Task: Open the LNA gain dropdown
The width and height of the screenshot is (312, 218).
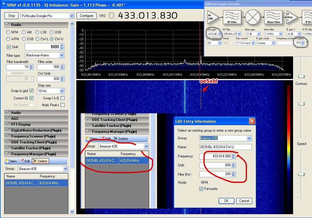Action: pos(219,34)
